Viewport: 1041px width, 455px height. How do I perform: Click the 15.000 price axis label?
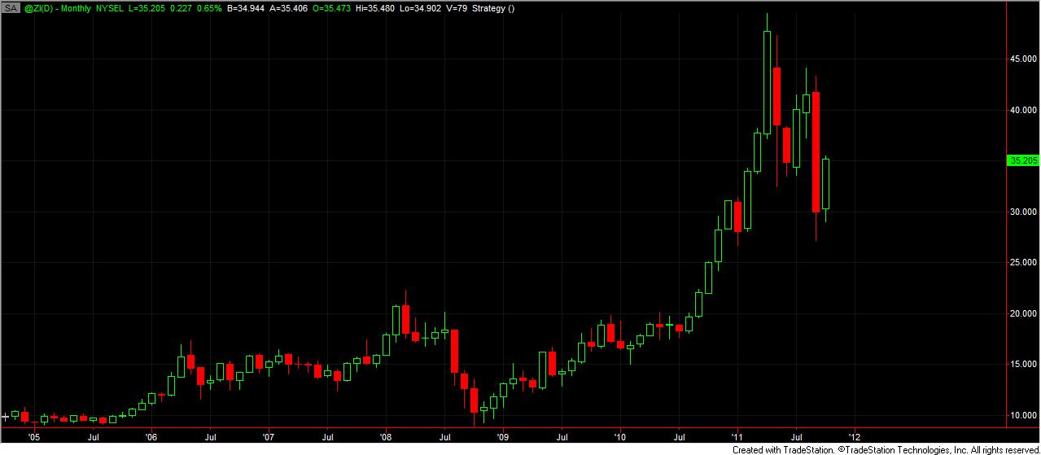coord(1023,365)
